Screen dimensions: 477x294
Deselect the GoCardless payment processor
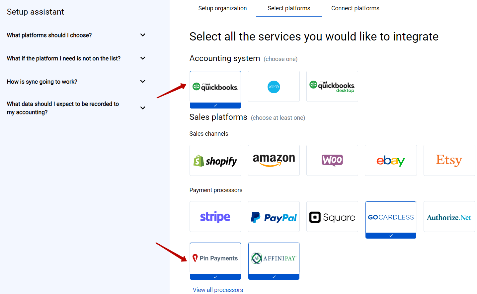coord(390,216)
